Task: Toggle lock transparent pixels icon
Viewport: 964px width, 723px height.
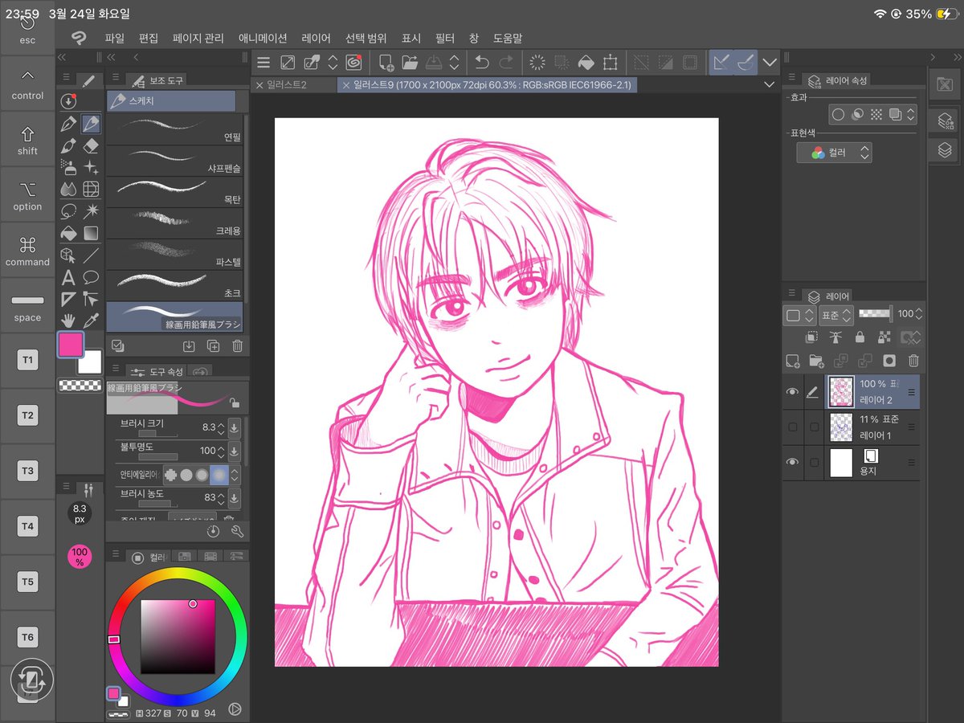Action: (x=884, y=338)
